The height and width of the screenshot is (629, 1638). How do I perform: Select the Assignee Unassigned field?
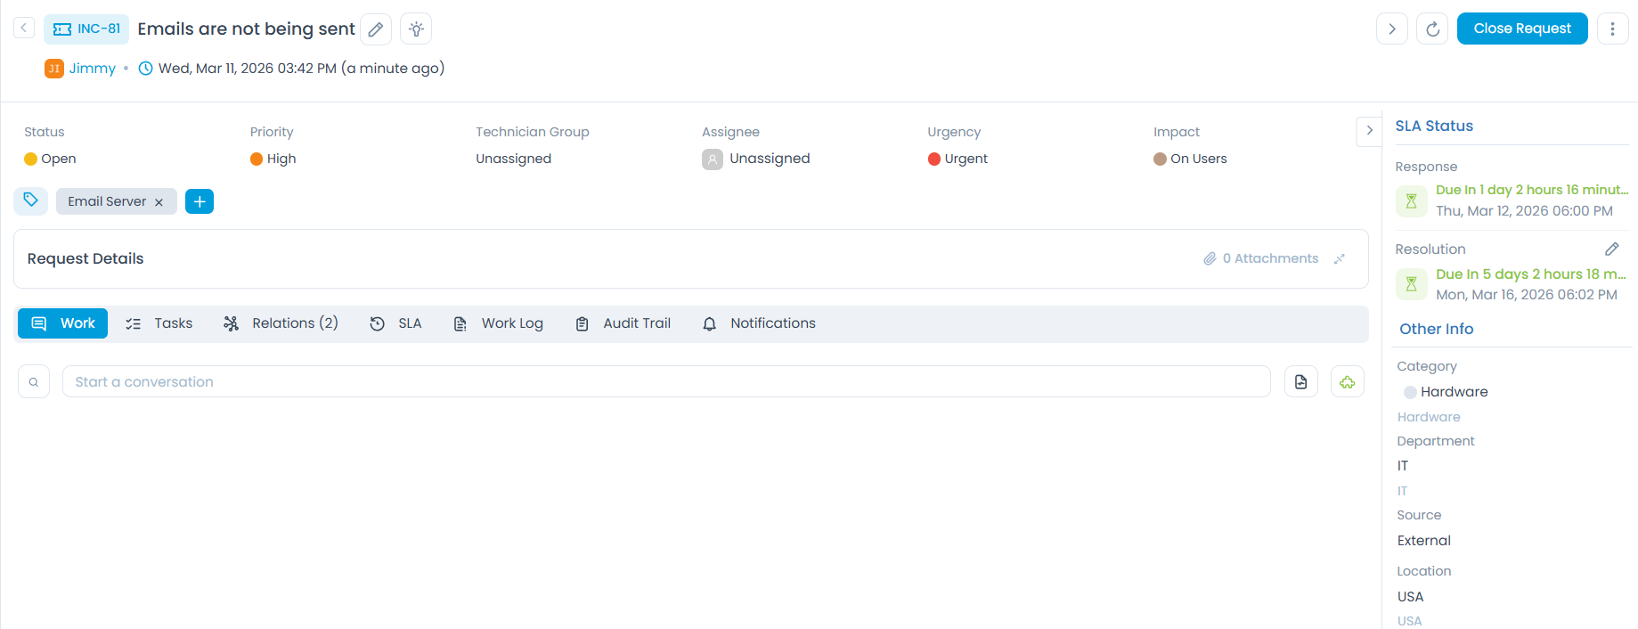pos(769,159)
